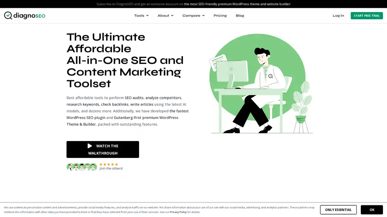Click the five-star rating icons
Screen dimensions: 387x217
[108, 164]
